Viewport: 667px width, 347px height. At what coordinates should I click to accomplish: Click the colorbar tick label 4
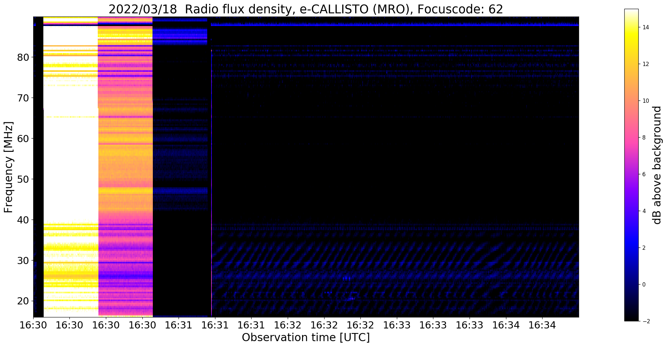pos(644,211)
